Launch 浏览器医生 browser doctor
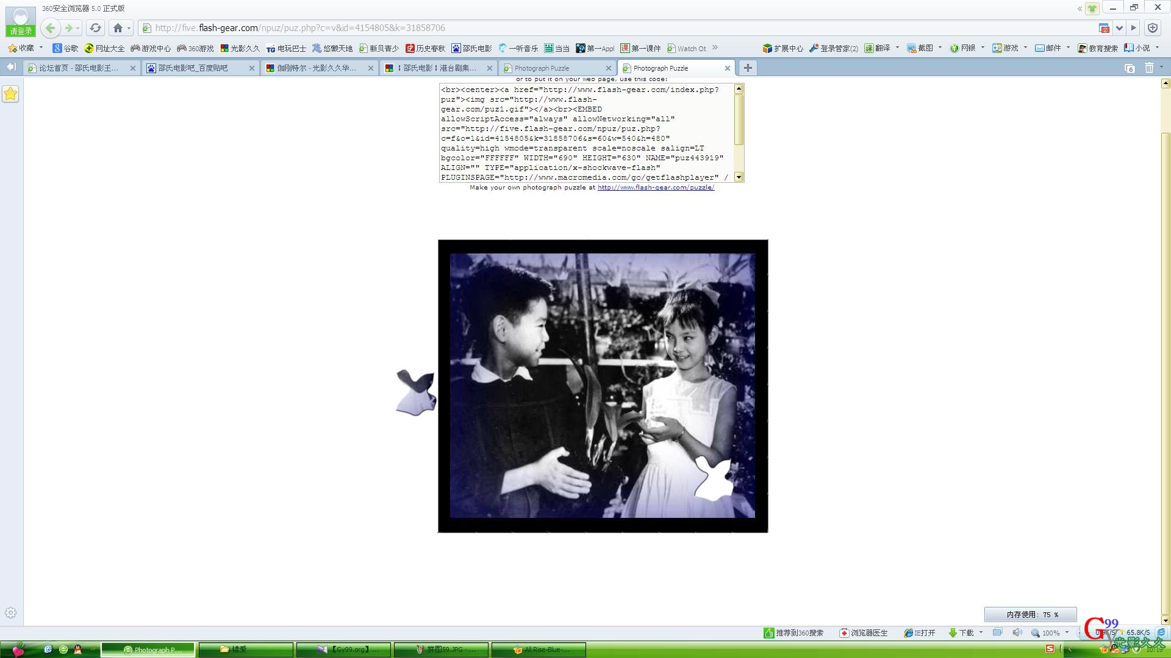Image resolution: width=1171 pixels, height=658 pixels. coord(864,633)
